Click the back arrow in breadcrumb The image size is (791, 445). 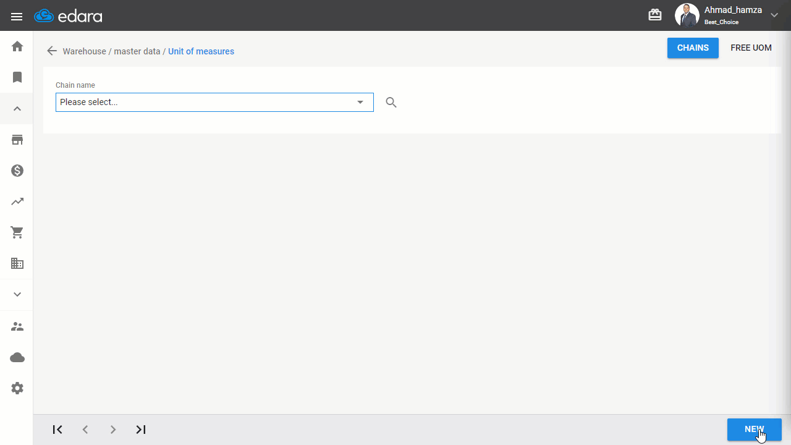click(52, 51)
